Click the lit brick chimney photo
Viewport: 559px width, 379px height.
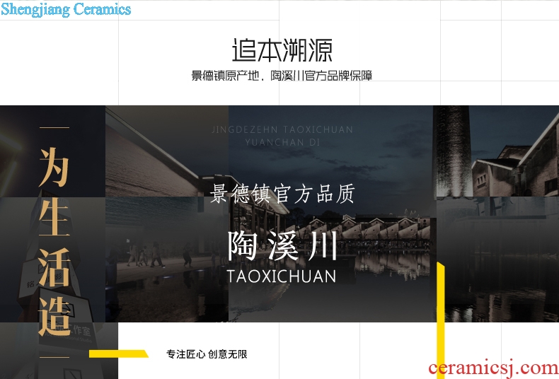click(453, 151)
